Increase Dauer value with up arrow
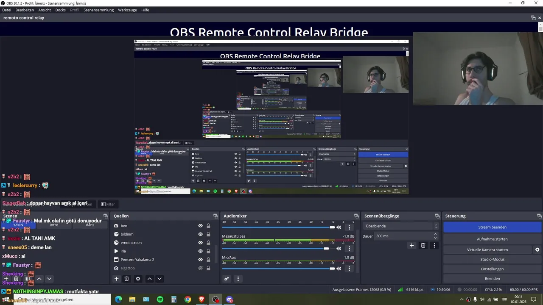 [435, 234]
